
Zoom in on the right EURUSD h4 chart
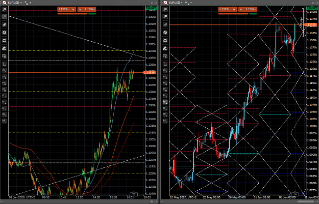[165, 9]
